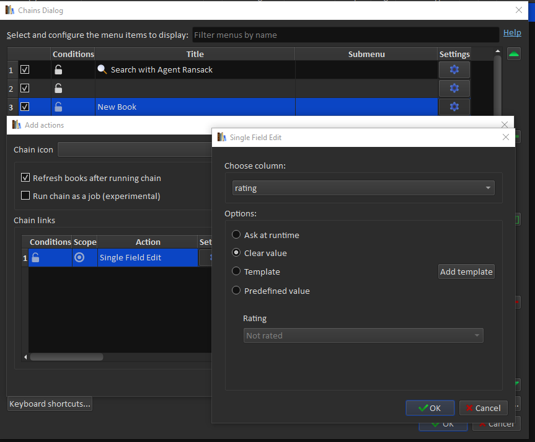The width and height of the screenshot is (535, 442).
Task: Open the Choose column dropdown showing rating
Action: point(363,188)
